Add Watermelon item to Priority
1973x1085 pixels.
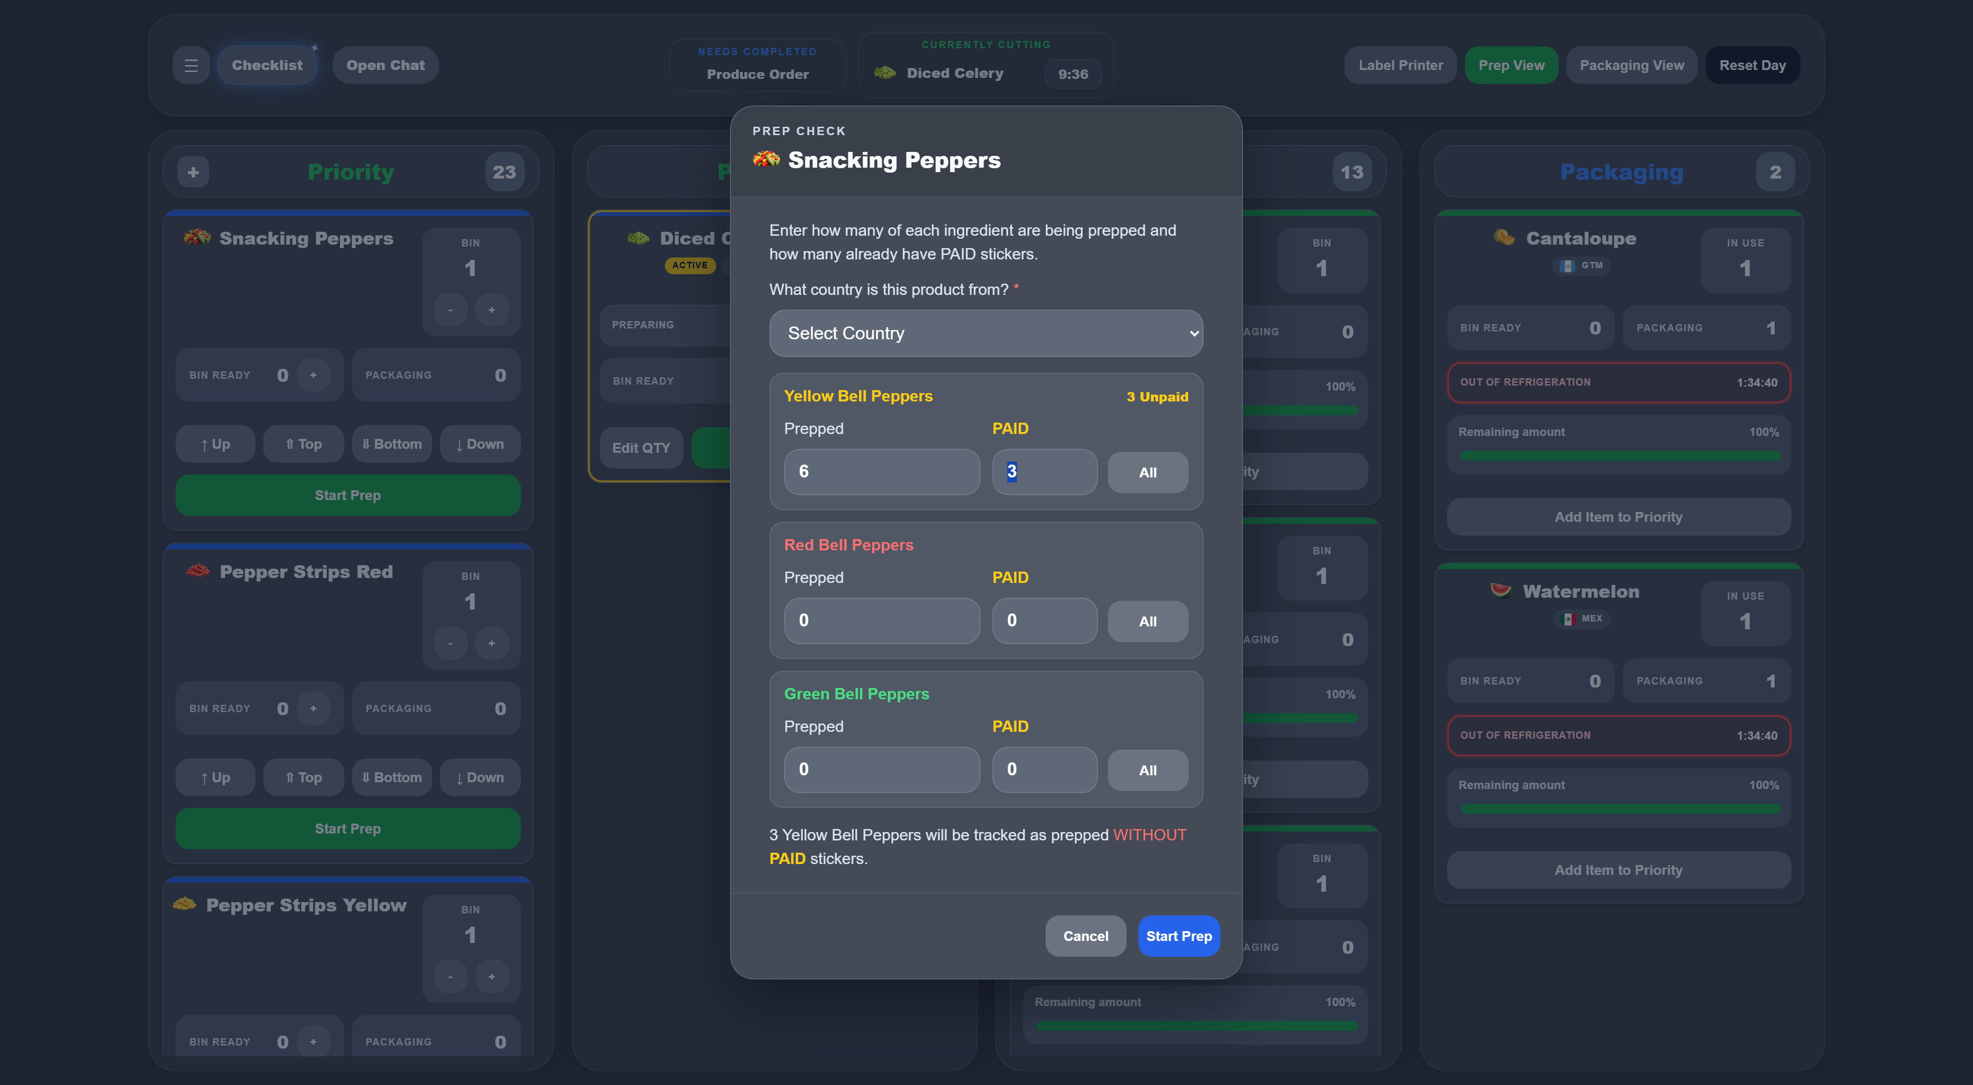pyautogui.click(x=1618, y=870)
